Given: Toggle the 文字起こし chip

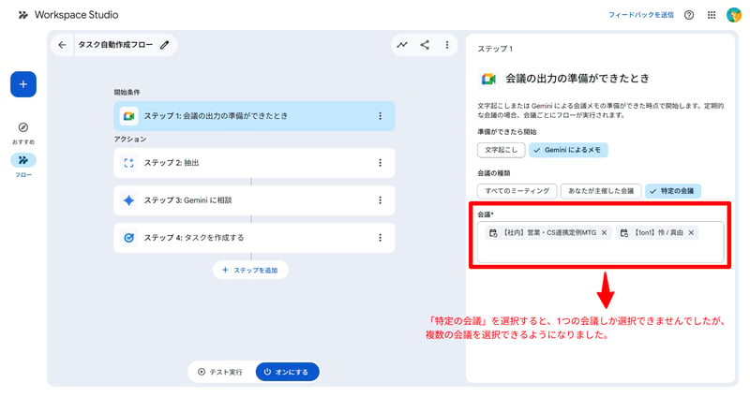Looking at the screenshot, I should tap(501, 150).
